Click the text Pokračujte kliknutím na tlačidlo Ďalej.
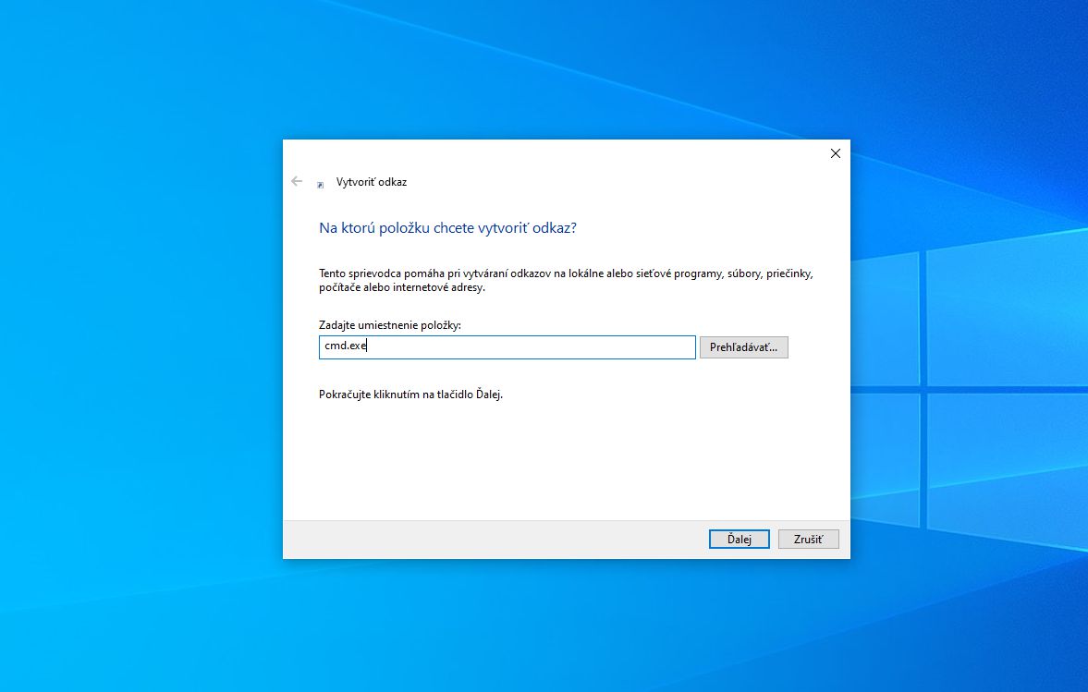The image size is (1088, 692). tap(410, 395)
